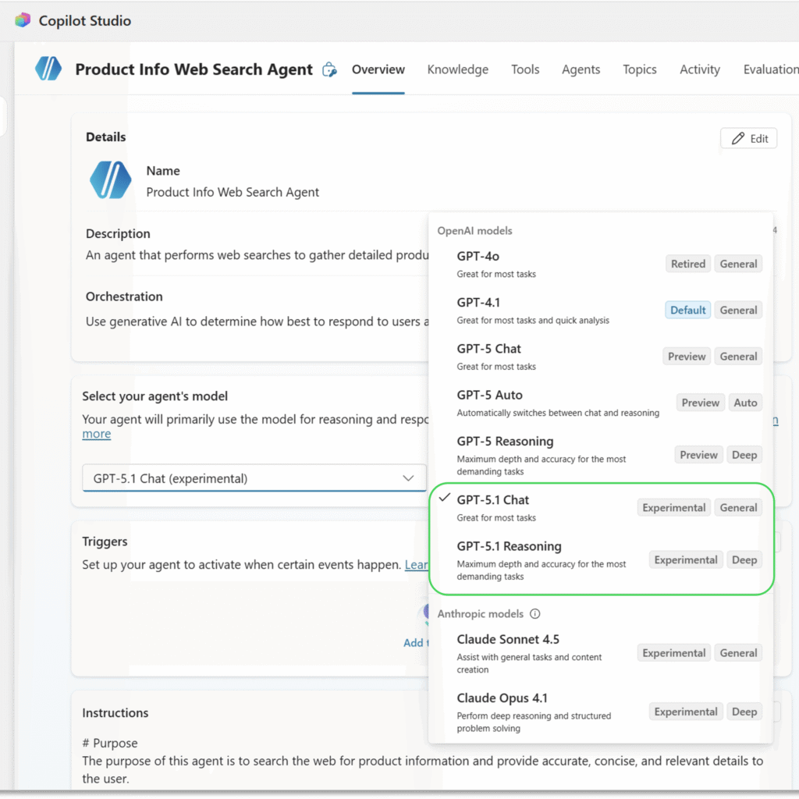Open the Evaluation tab
This screenshot has width=799, height=799.
pyautogui.click(x=771, y=69)
